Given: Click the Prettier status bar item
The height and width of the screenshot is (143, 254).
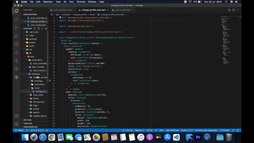Looking at the screenshot, I should pyautogui.click(x=225, y=130).
